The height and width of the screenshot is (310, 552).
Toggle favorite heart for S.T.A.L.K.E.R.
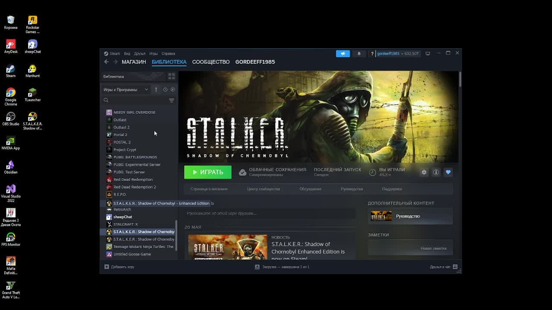pos(448,172)
